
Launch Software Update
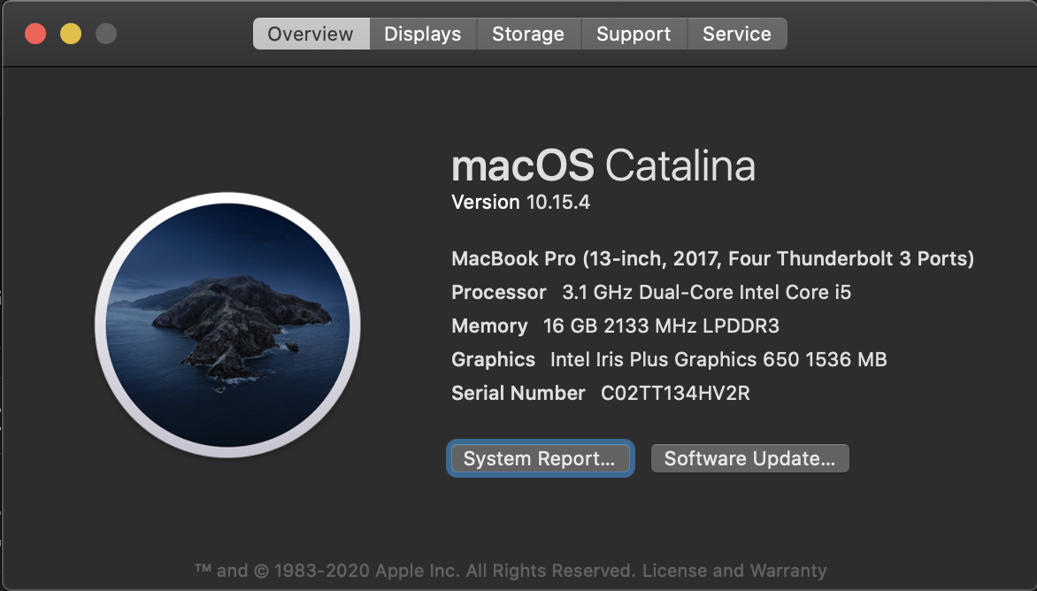(750, 458)
